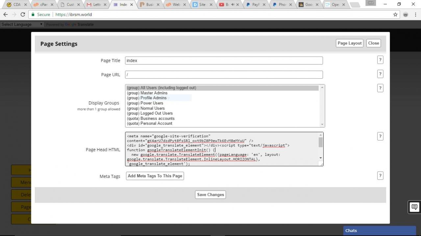Open the Select Language dropdown

click(22, 24)
